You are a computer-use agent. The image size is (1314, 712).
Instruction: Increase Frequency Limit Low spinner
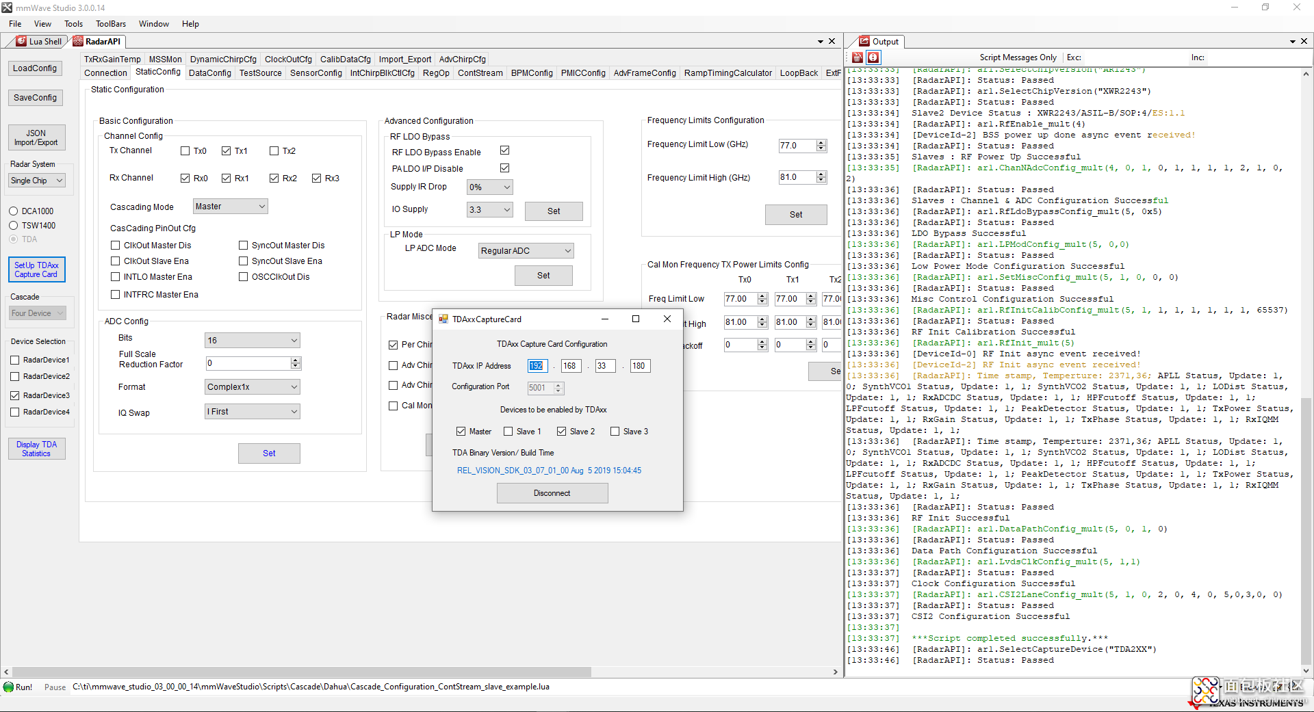(821, 143)
